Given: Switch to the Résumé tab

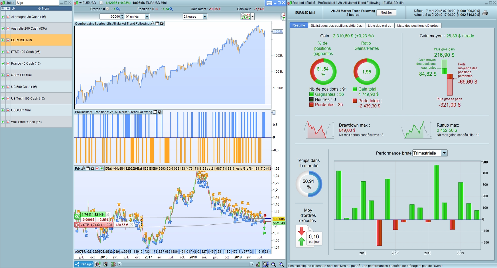Looking at the screenshot, I should pos(299,25).
